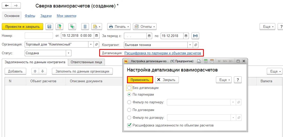283x137 pixels.
Task: Expand the Контрагент dropdown list
Action: click(x=190, y=44)
